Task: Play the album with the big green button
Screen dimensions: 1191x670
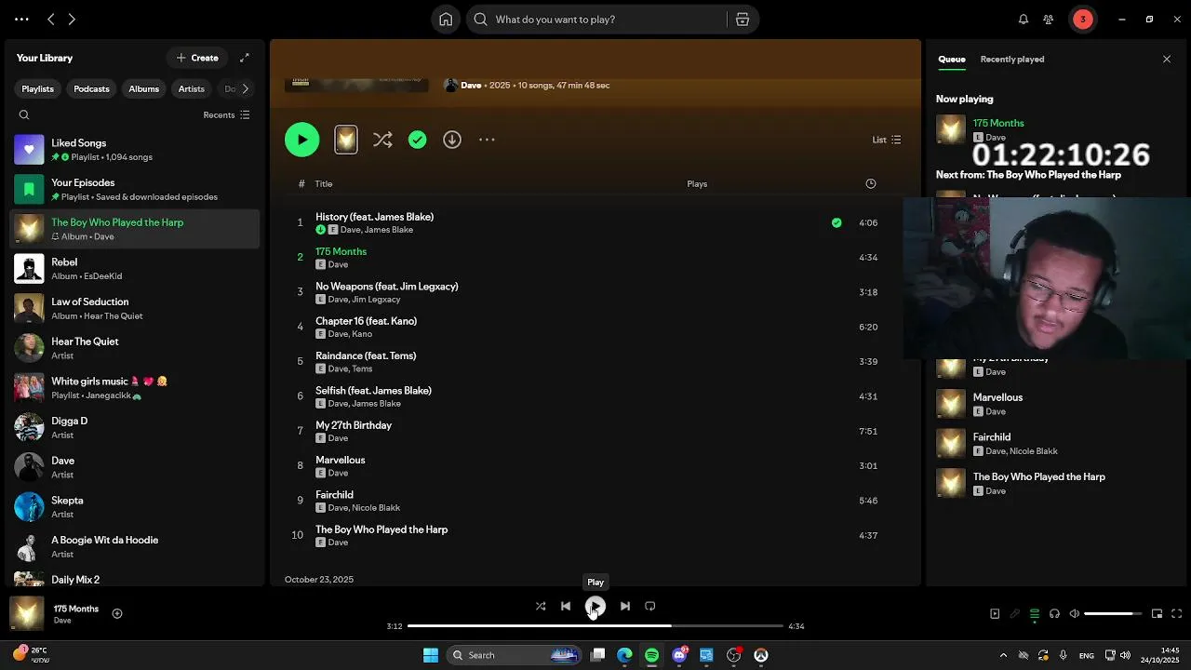Action: pos(301,140)
